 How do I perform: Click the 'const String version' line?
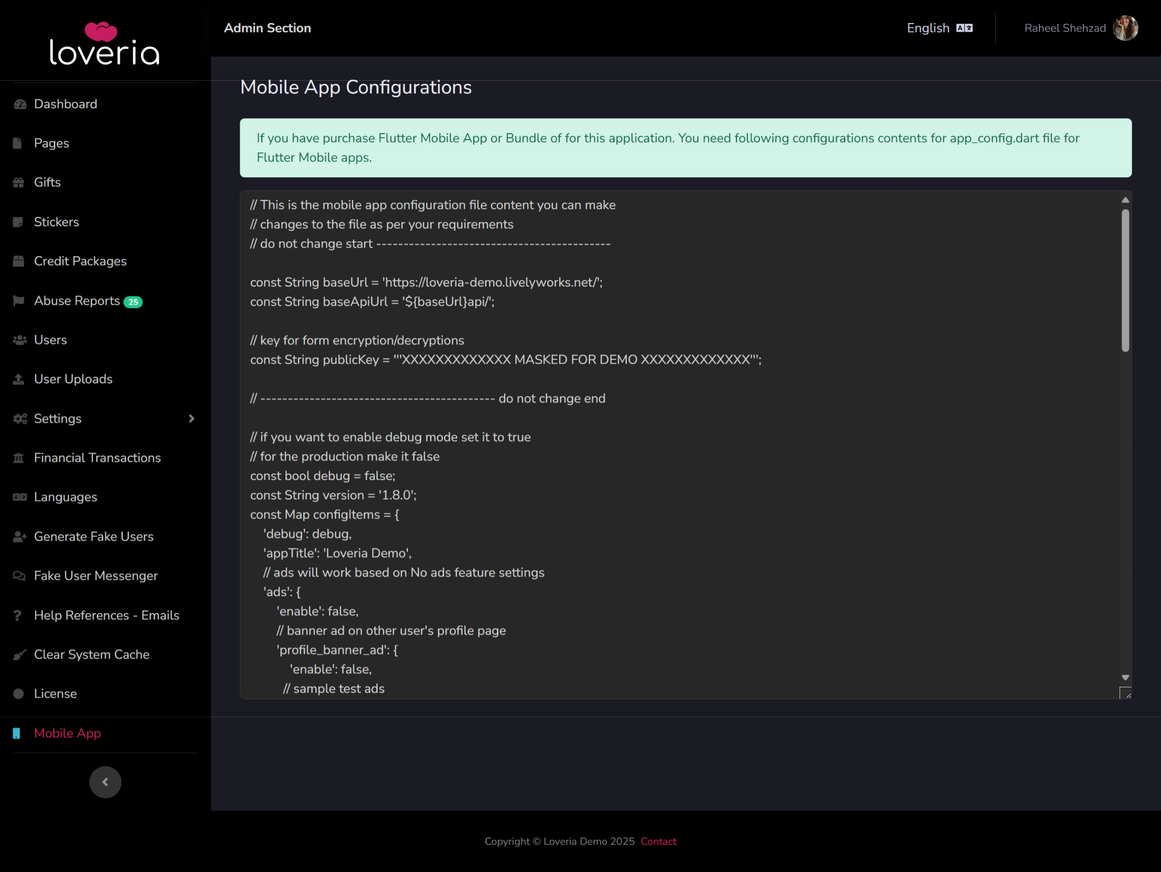(333, 496)
